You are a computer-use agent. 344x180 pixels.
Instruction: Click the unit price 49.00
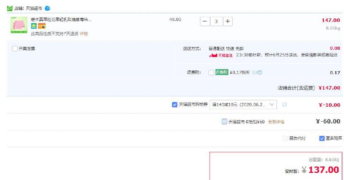point(175,19)
